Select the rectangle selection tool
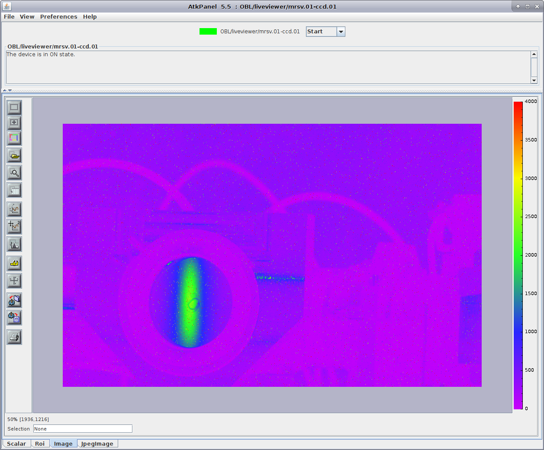Viewport: 544px width, 450px height. [x=14, y=107]
